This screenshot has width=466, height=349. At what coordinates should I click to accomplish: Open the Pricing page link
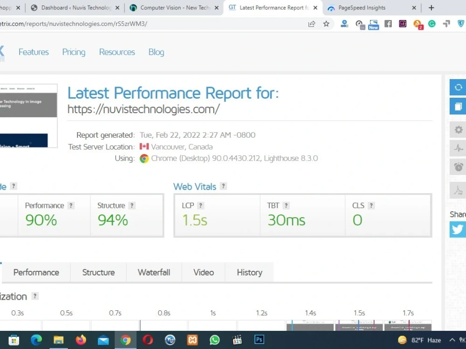(74, 52)
